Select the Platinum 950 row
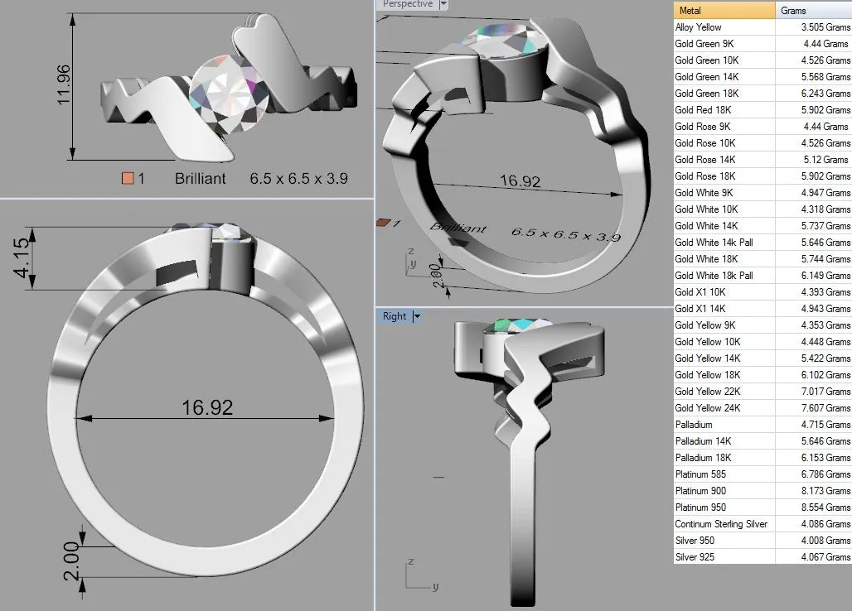 (x=762, y=507)
